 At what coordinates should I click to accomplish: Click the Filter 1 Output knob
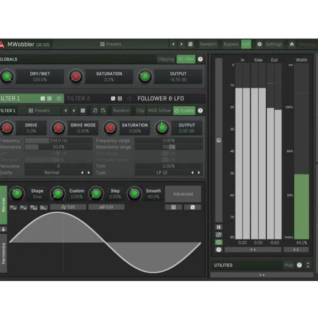162,128
